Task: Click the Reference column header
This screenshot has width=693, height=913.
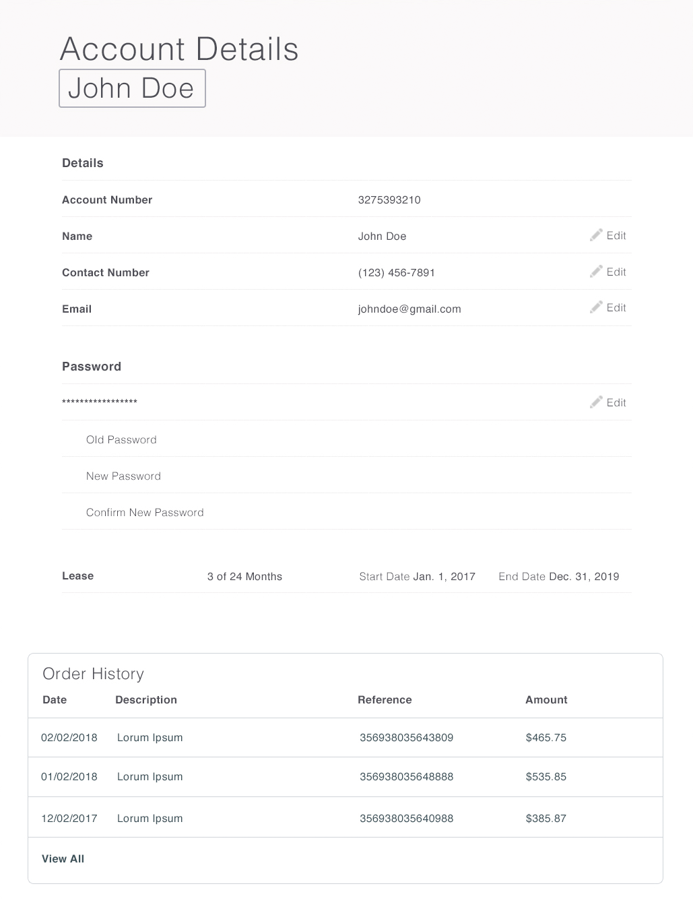Action: (x=385, y=699)
